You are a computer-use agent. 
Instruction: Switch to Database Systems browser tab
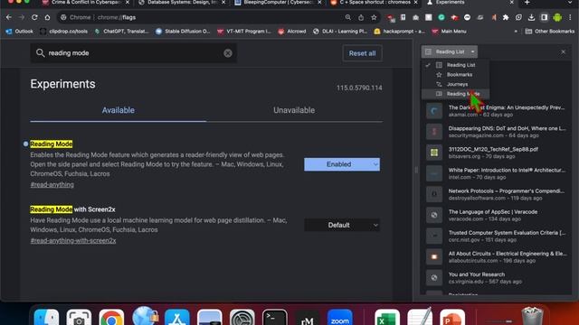[182, 3]
